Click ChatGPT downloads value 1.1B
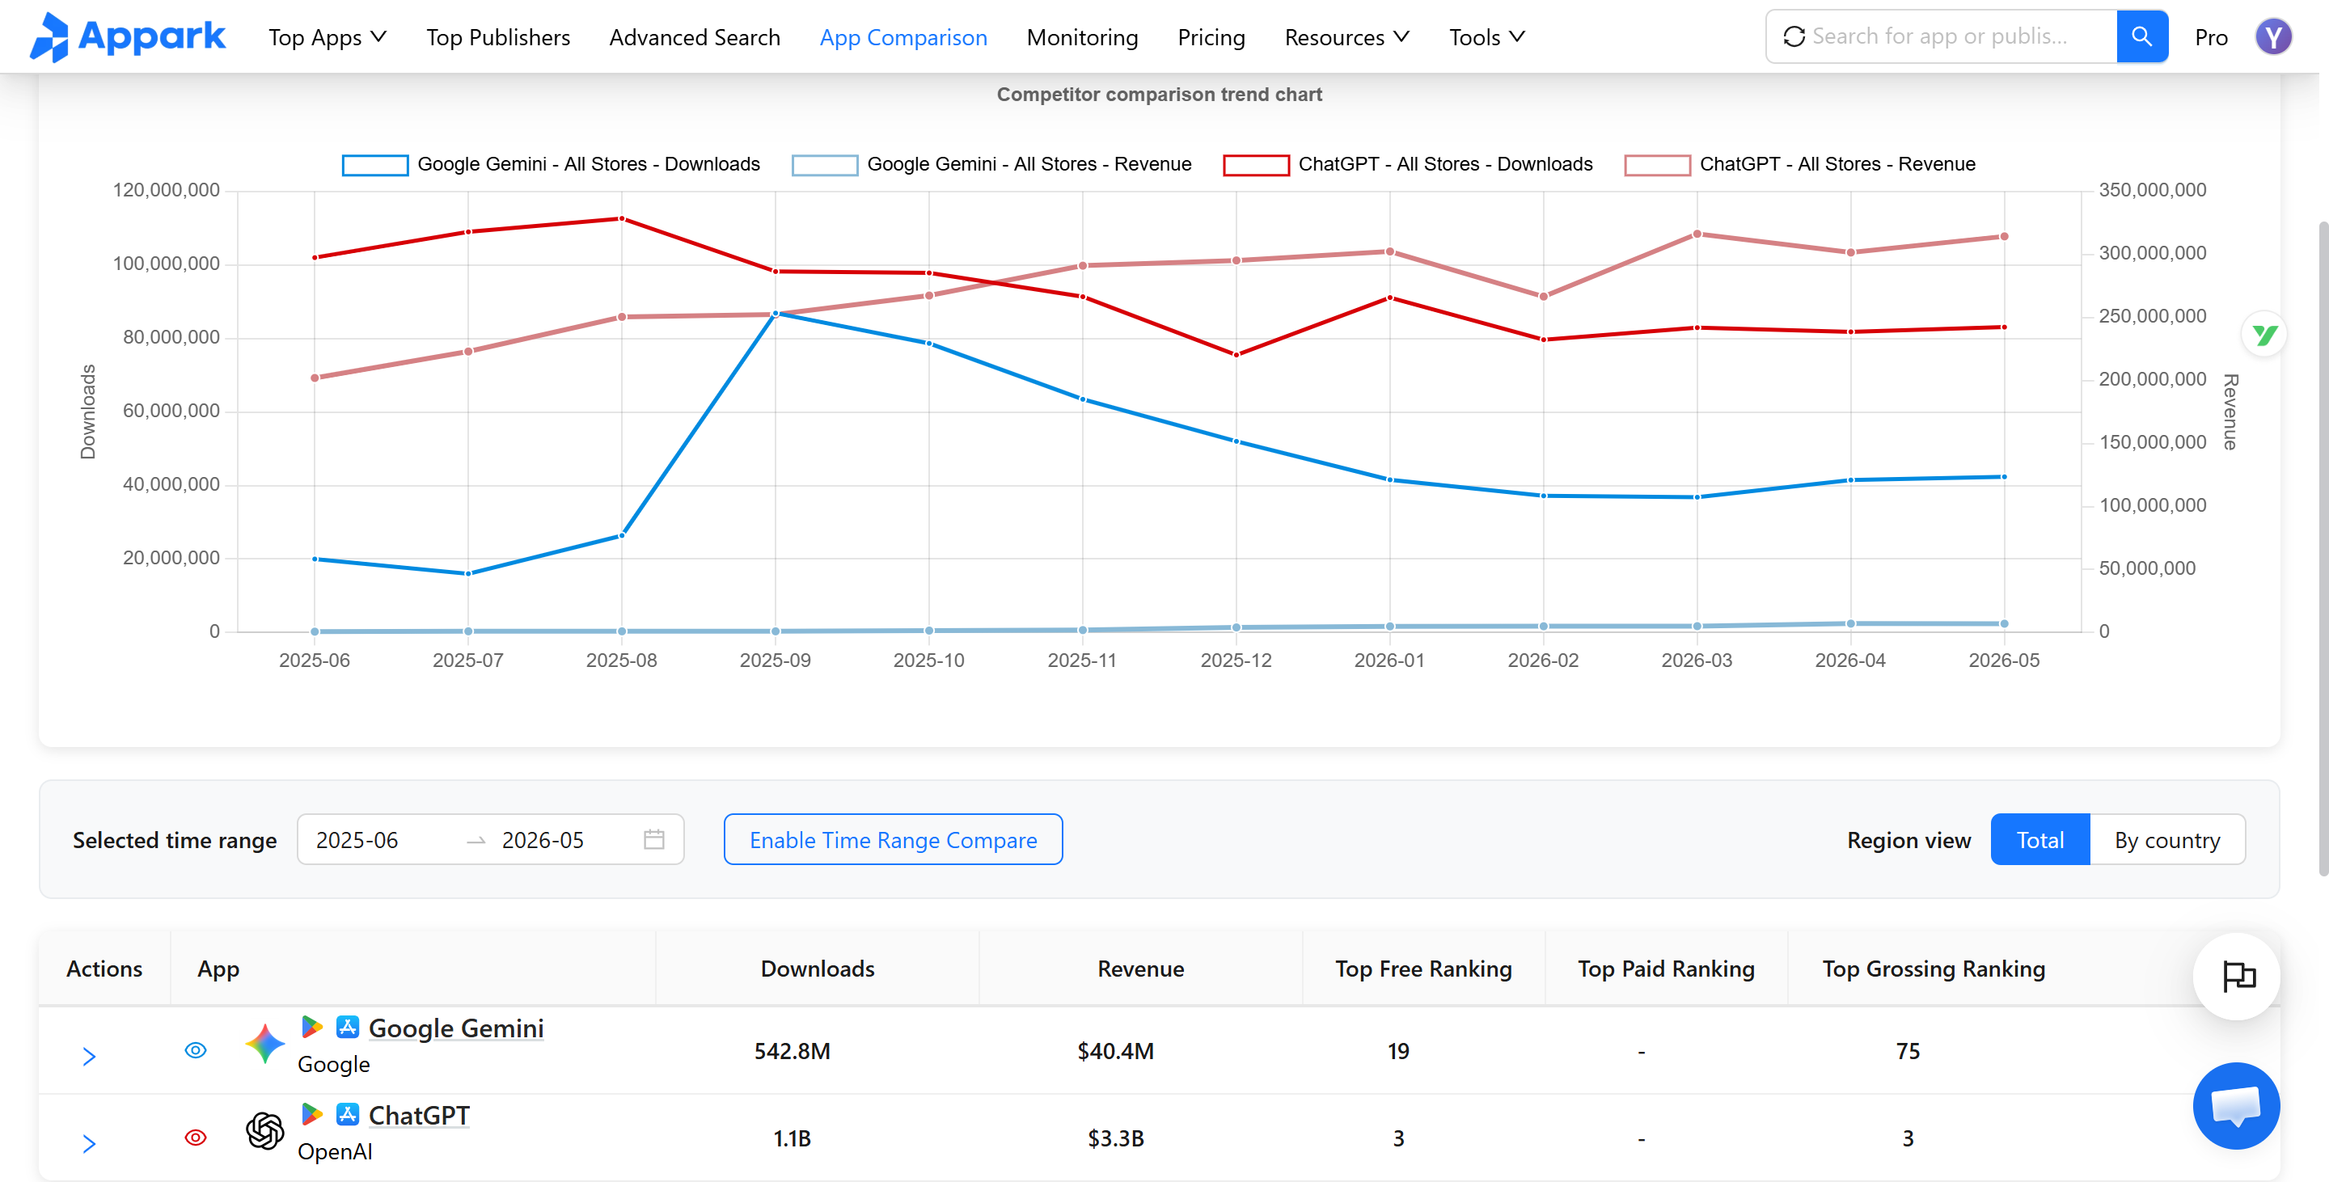 [x=792, y=1138]
